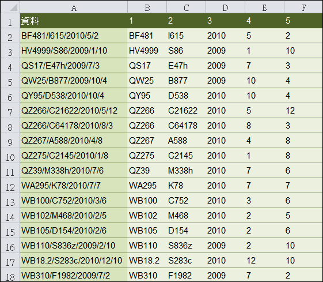Select row 2 header
The height and width of the screenshot is (282, 323).
[x=10, y=36]
